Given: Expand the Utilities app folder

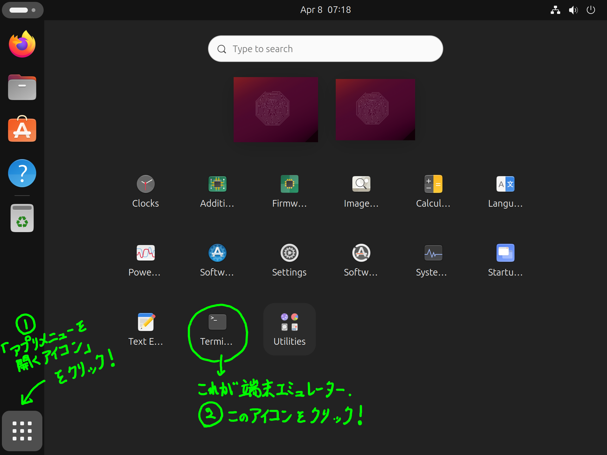Looking at the screenshot, I should point(289,329).
